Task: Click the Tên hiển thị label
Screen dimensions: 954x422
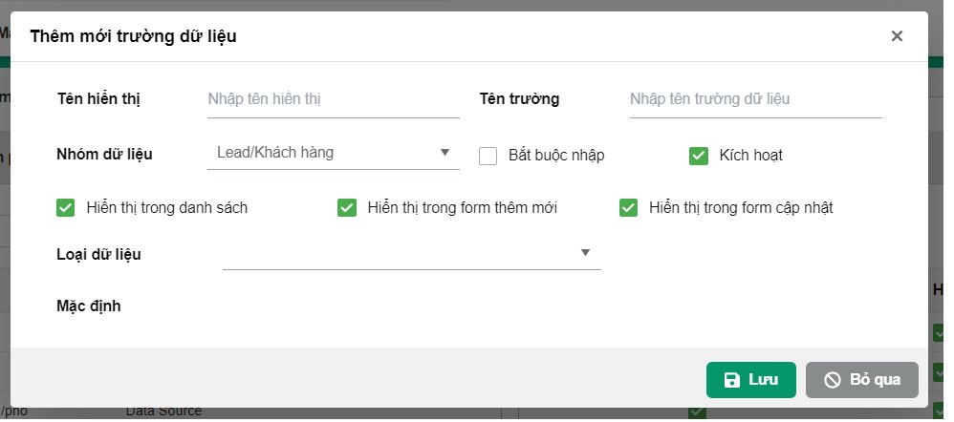Action: [100, 98]
